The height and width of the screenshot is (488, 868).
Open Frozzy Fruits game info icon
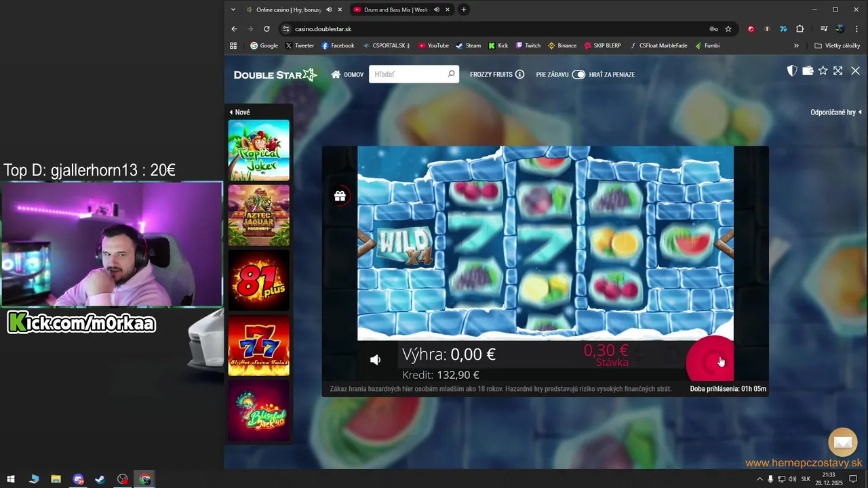(519, 75)
